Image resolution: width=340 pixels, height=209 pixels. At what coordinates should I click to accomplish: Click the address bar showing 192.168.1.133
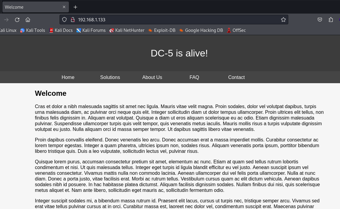pos(174,20)
